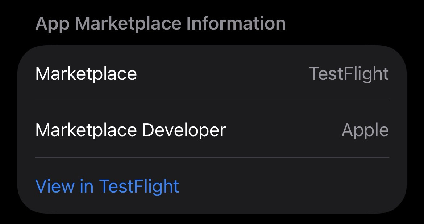Click the App Marketplace Information header
Screen dimensions: 424x224
(x=161, y=23)
